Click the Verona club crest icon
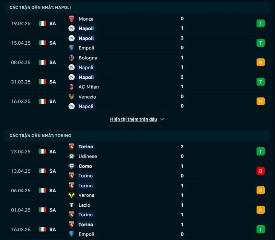 (x=72, y=195)
